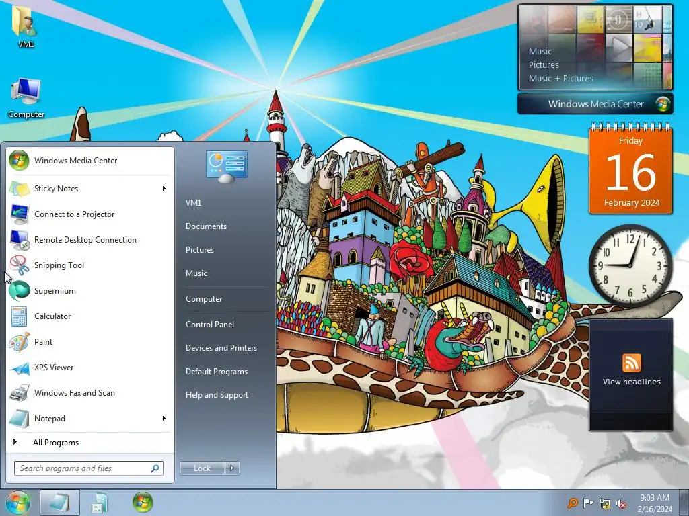Open the Snipping Tool scissors icon
This screenshot has width=689, height=516.
tap(19, 265)
